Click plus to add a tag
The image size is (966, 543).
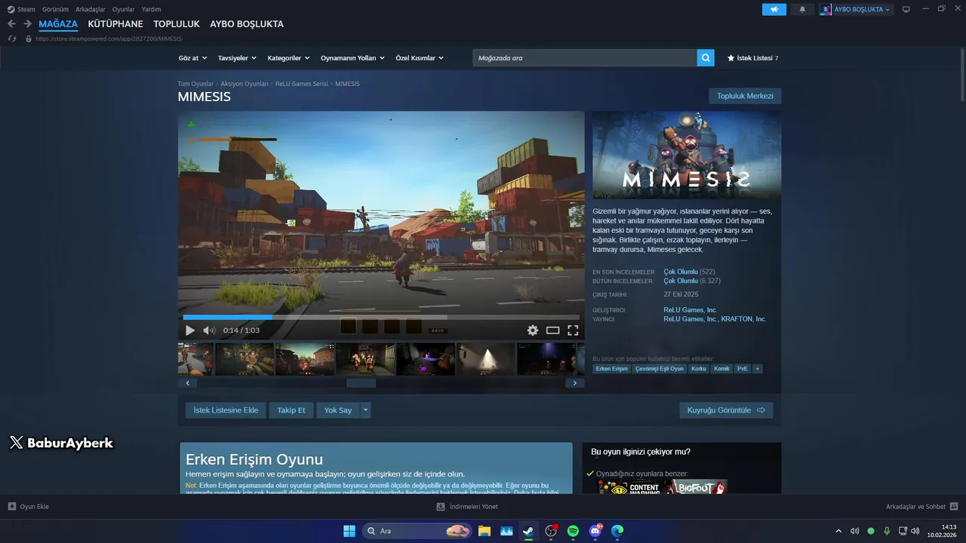757,369
